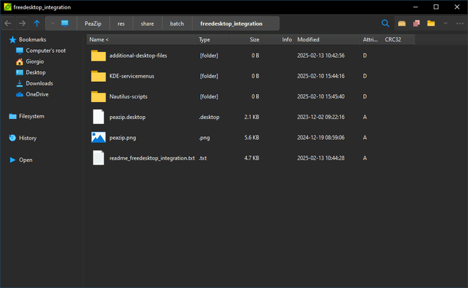The image size is (468, 288).
Task: Click the Info column header
Action: pos(278,40)
